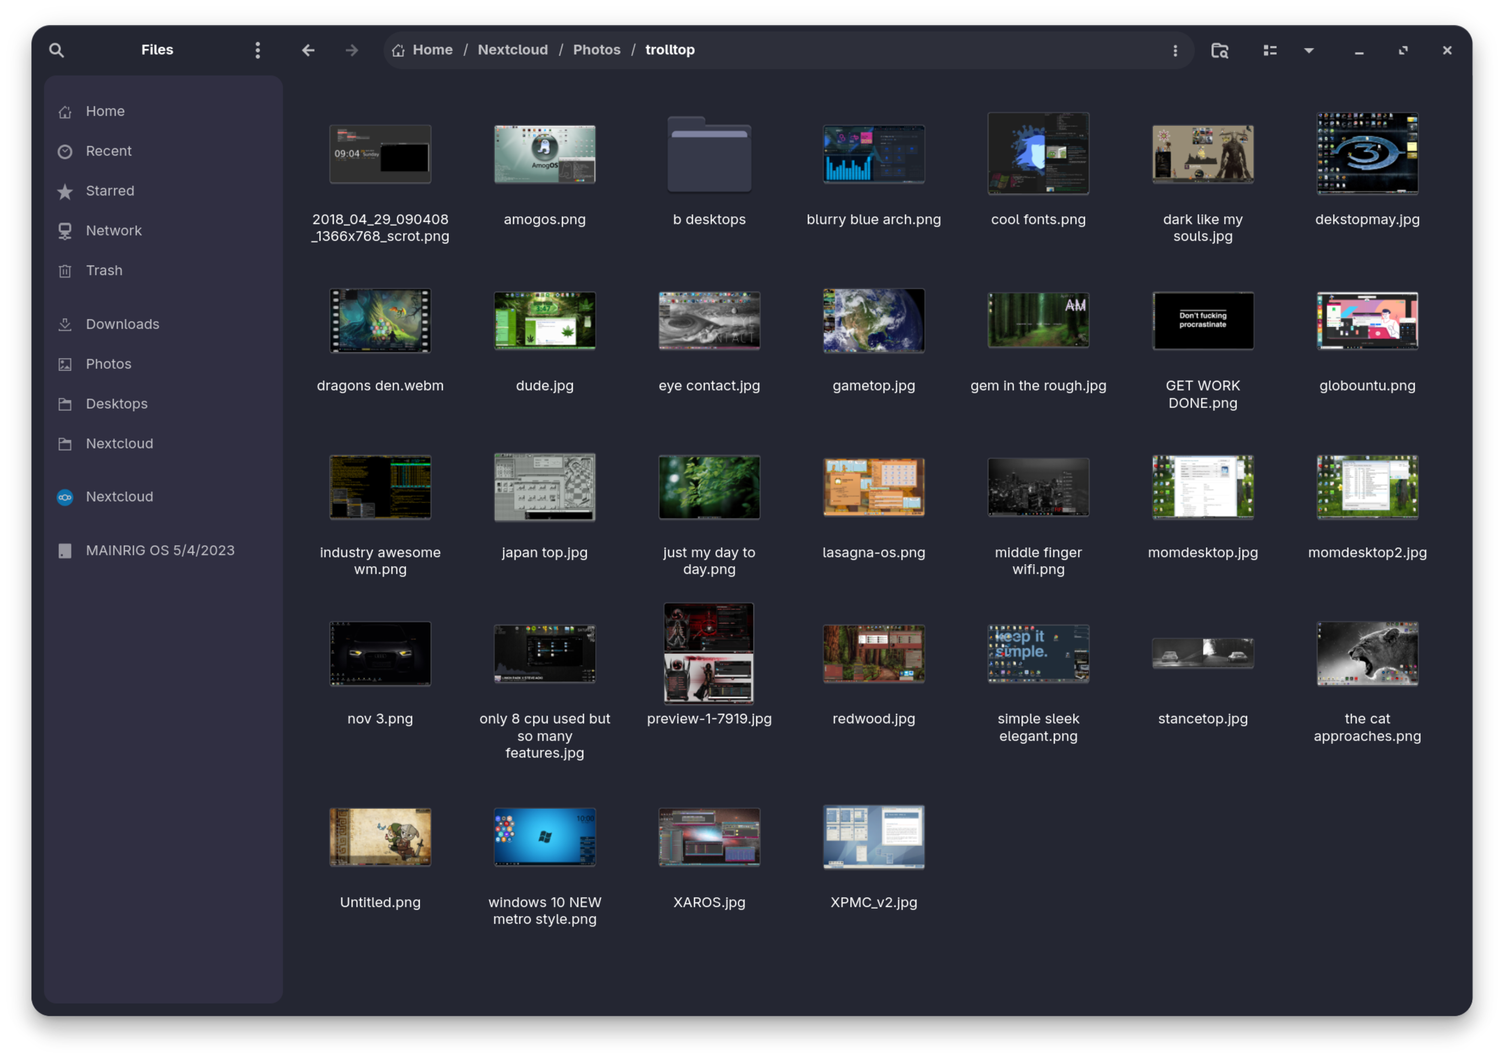Select just my day to day.png
The image size is (1504, 1059).
[709, 488]
